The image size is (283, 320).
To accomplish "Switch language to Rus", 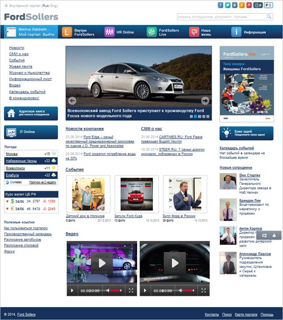I will tap(46, 6).
